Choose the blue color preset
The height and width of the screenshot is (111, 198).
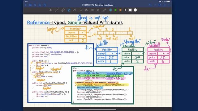[111, 10]
